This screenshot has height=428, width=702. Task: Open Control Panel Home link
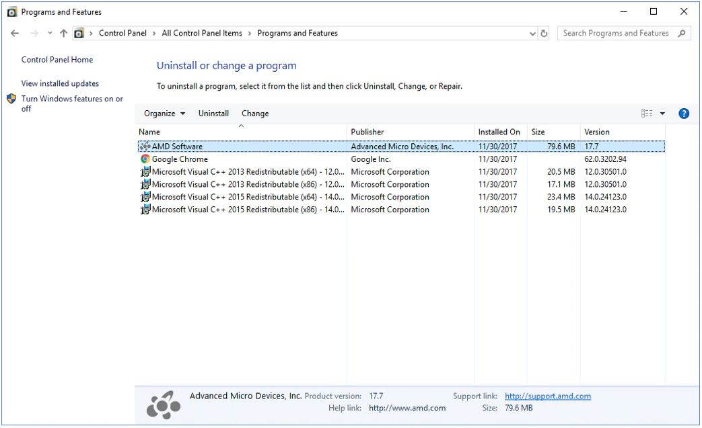pyautogui.click(x=57, y=59)
